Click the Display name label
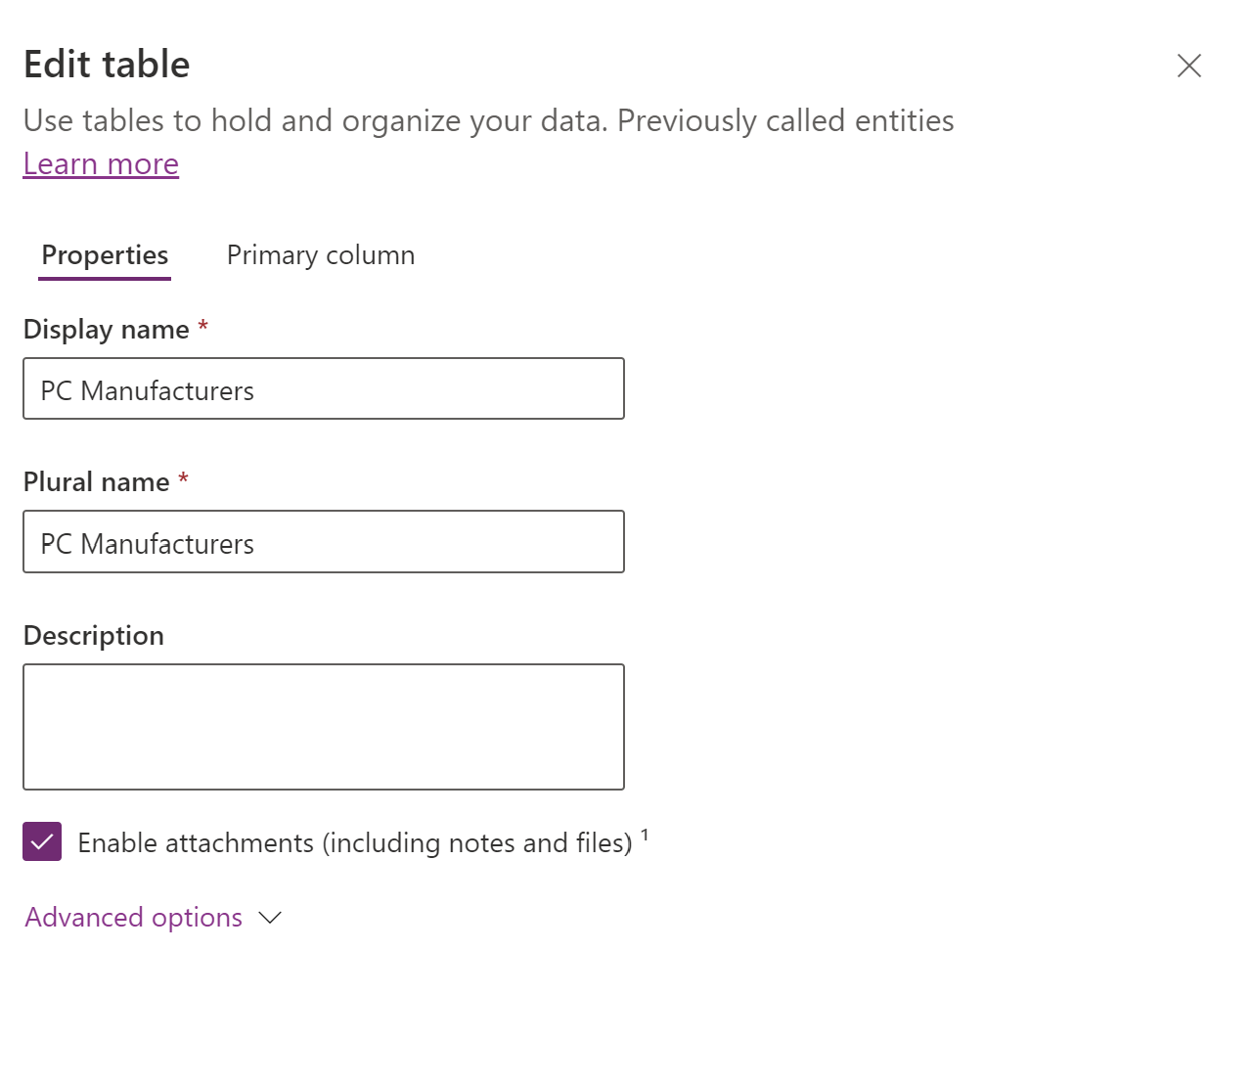The image size is (1252, 1086). tap(106, 330)
